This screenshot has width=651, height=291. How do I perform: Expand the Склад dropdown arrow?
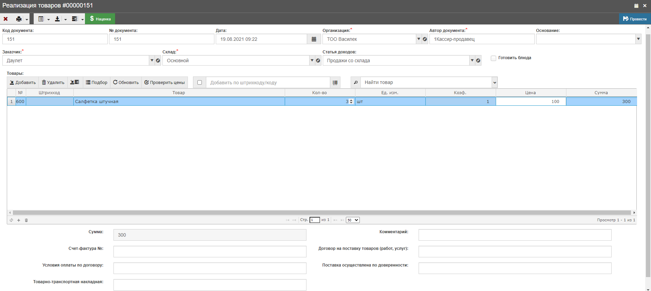312,61
